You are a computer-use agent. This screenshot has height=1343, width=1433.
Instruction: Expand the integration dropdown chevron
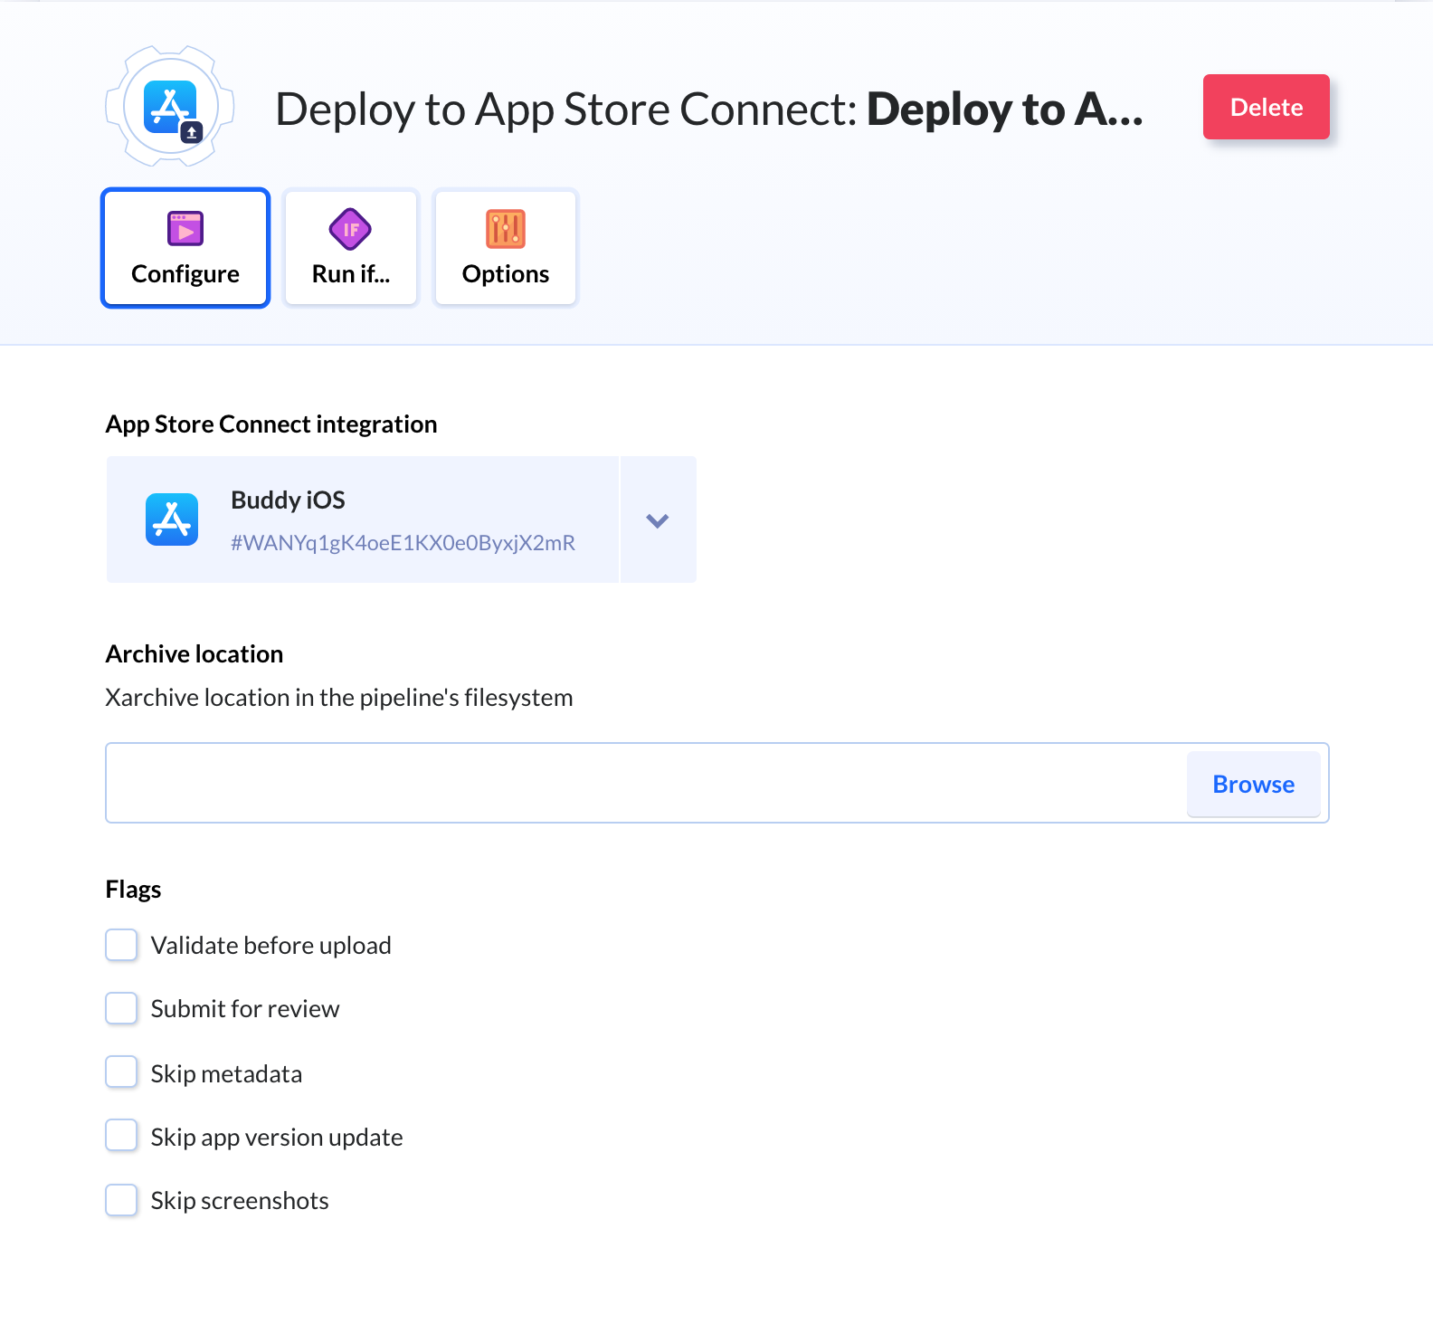click(658, 520)
